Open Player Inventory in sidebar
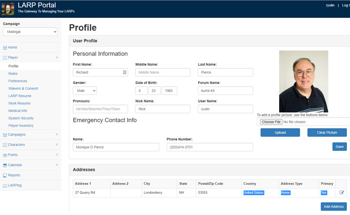 [21, 125]
